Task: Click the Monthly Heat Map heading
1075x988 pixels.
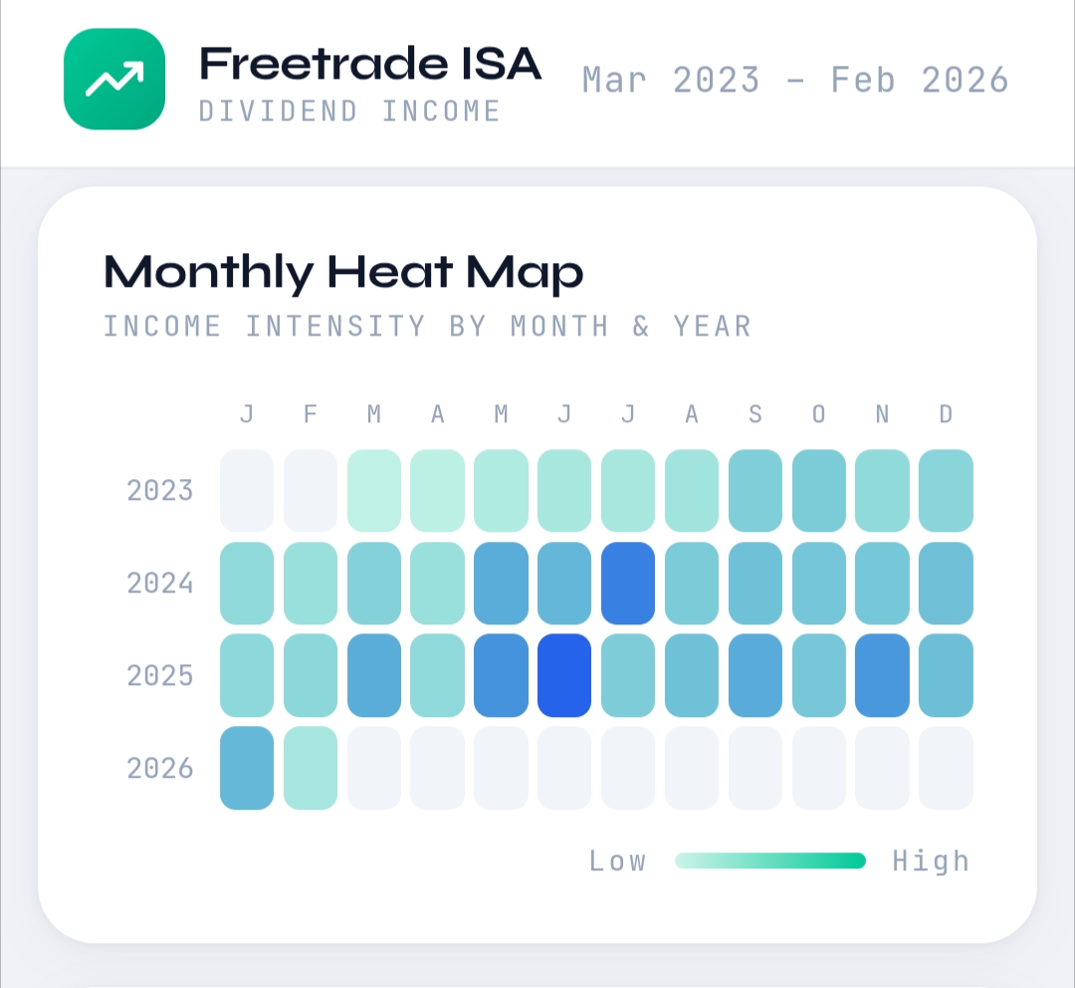Action: click(x=343, y=272)
